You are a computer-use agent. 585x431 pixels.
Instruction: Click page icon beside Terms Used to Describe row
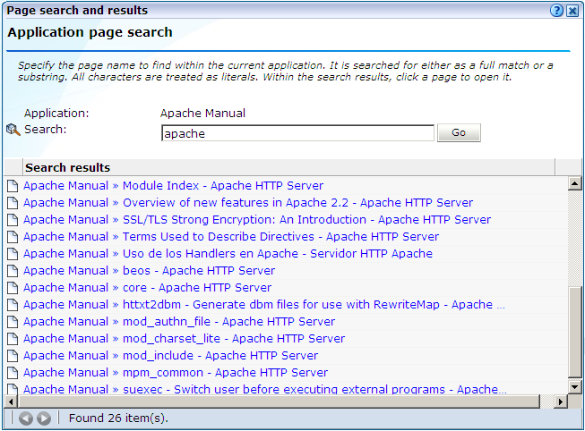(x=13, y=237)
